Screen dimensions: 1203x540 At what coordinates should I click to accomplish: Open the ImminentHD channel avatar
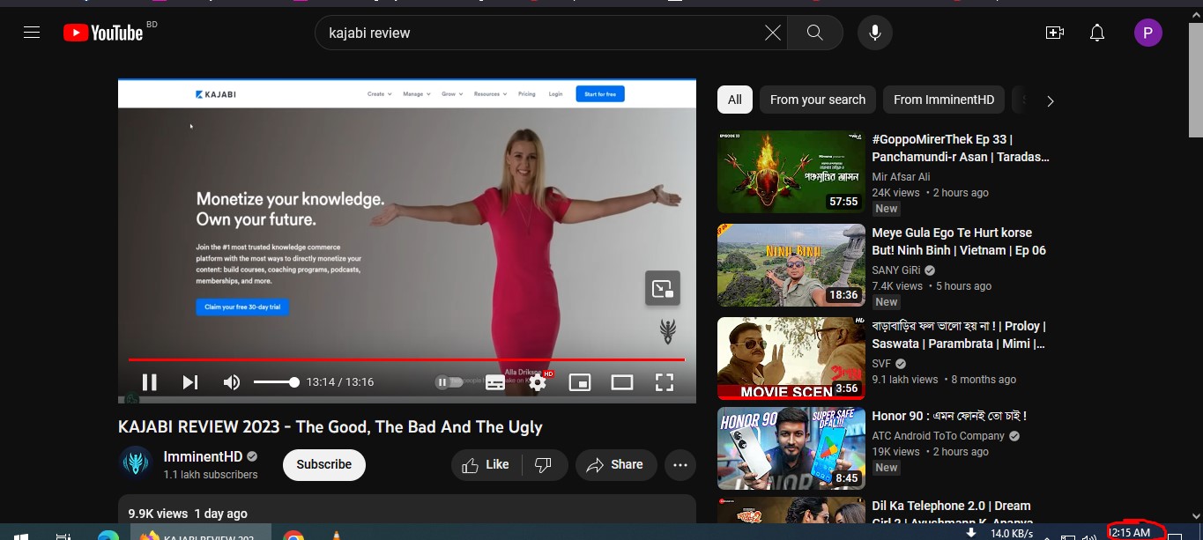pos(136,463)
